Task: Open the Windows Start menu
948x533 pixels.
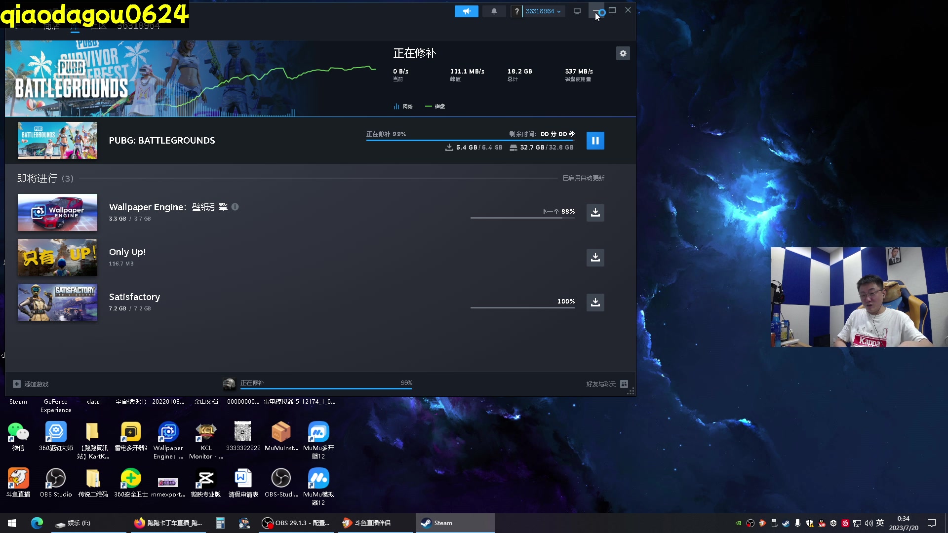Action: (12, 523)
